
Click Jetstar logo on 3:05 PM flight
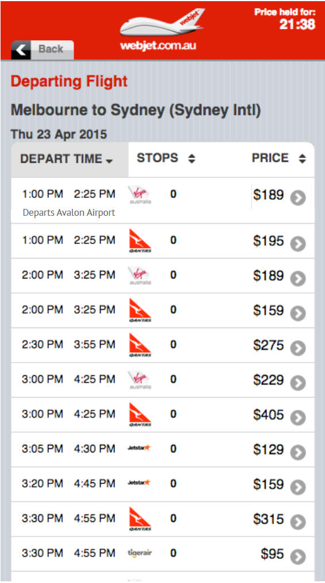click(x=139, y=448)
